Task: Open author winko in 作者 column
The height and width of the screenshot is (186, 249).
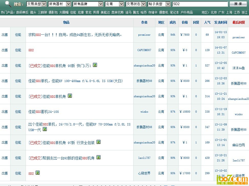Action: point(144,112)
